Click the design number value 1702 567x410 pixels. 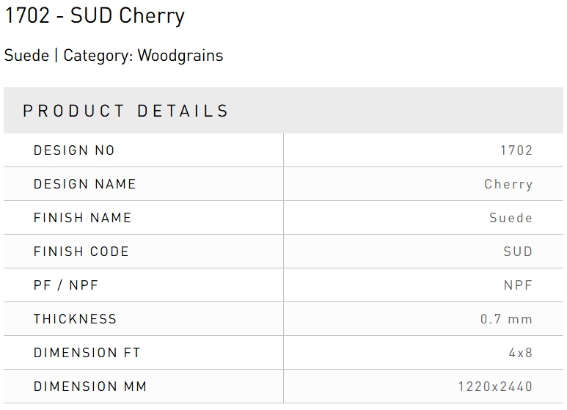pos(516,150)
